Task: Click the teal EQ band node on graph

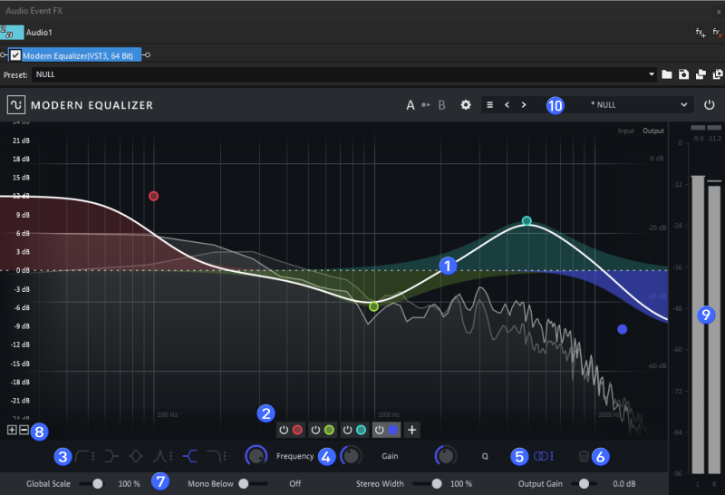Action: click(527, 221)
